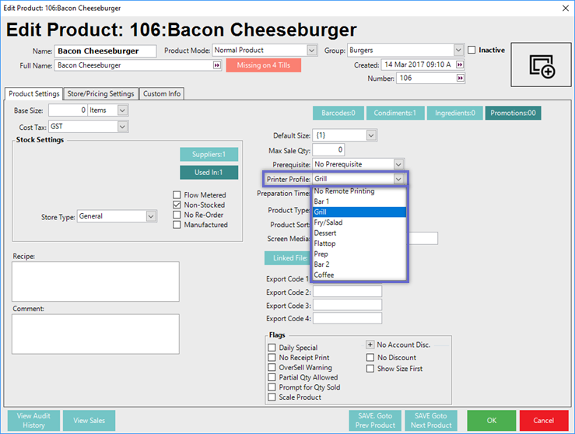The width and height of the screenshot is (575, 434).
Task: Tick the Daily Special flag
Action: (272, 348)
